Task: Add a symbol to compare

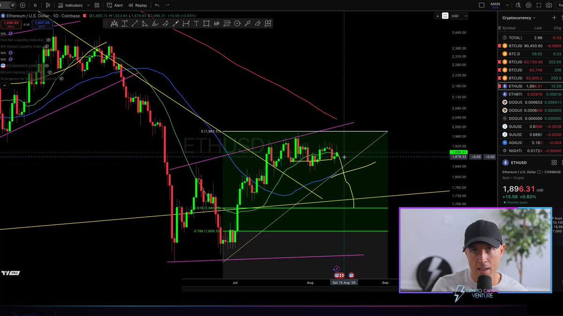Action: [23, 5]
